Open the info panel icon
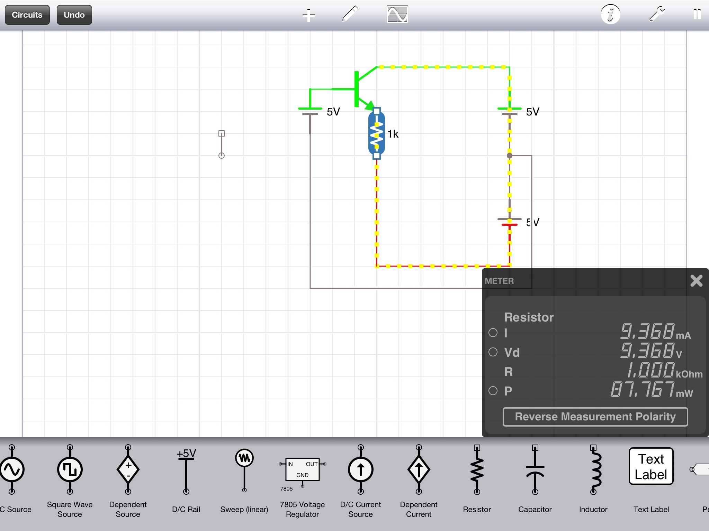 [x=610, y=15]
